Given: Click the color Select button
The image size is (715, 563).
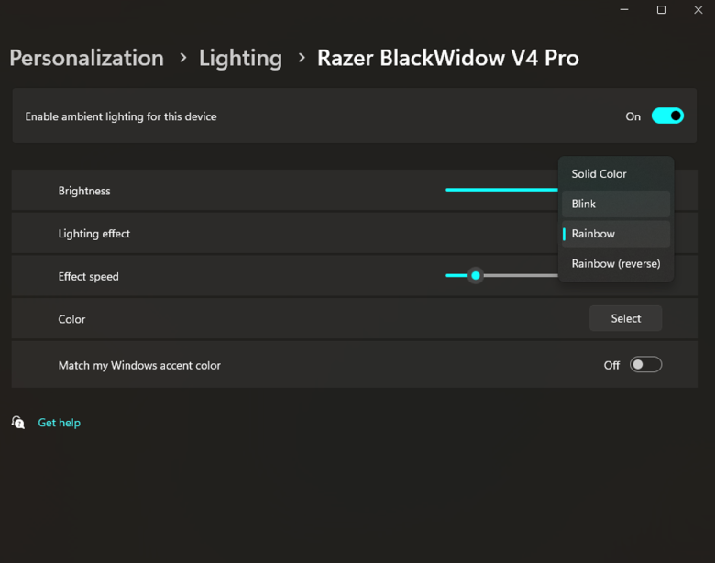Looking at the screenshot, I should point(625,318).
